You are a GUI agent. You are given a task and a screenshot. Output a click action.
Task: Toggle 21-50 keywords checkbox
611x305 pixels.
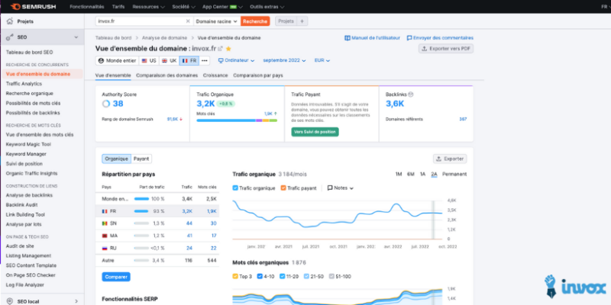[306, 277]
